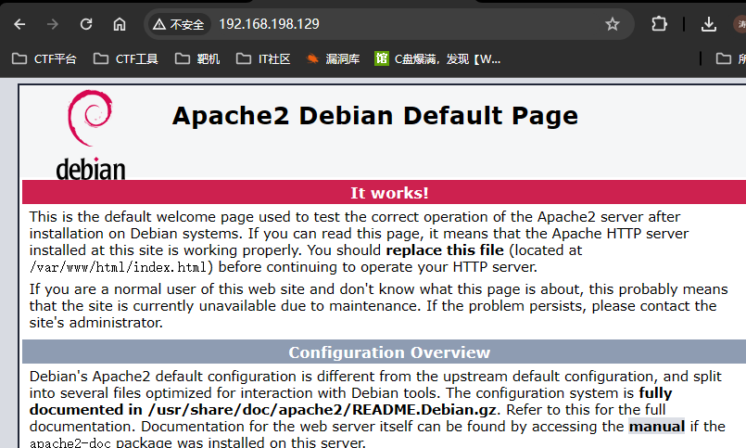
Task: Open the CTF工具 bookmark folder
Action: [126, 59]
